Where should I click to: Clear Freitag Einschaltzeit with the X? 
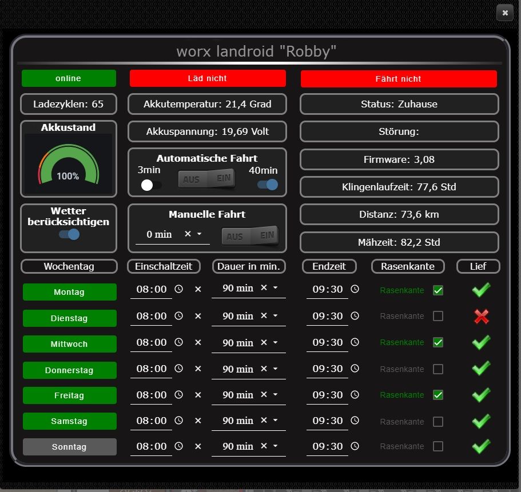coord(198,395)
